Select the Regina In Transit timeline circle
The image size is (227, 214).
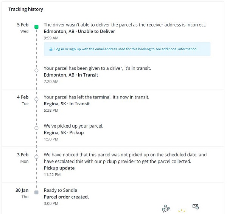36,99
